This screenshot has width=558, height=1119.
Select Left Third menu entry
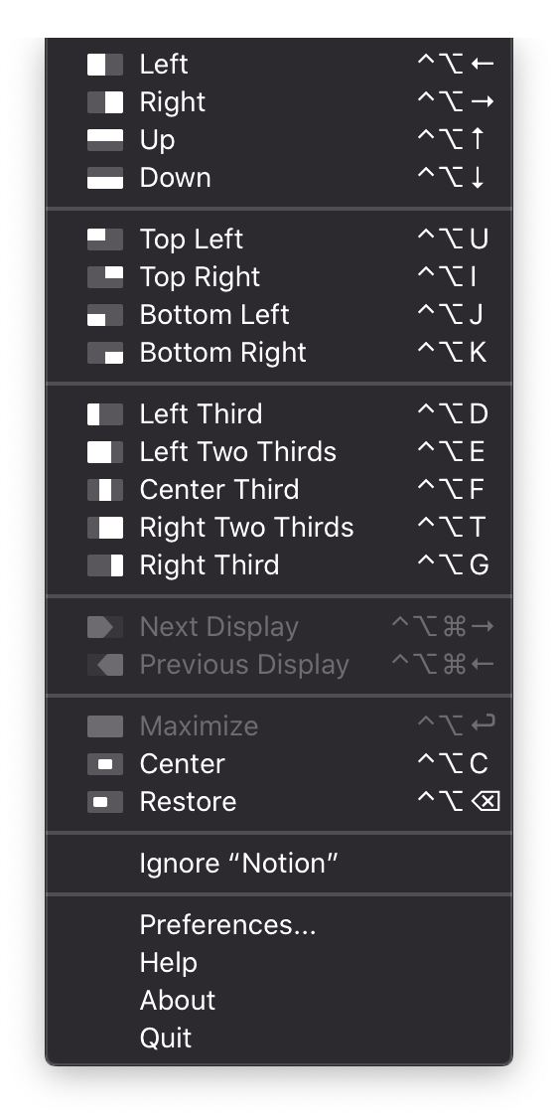pos(279,414)
